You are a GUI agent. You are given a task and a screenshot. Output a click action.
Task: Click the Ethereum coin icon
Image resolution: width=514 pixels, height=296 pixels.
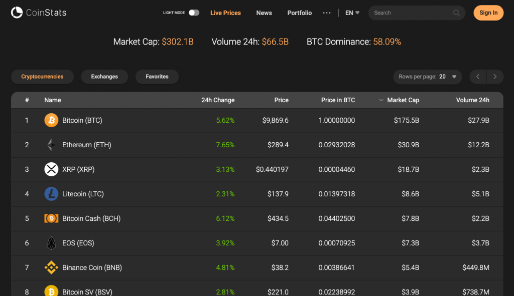pyautogui.click(x=51, y=145)
